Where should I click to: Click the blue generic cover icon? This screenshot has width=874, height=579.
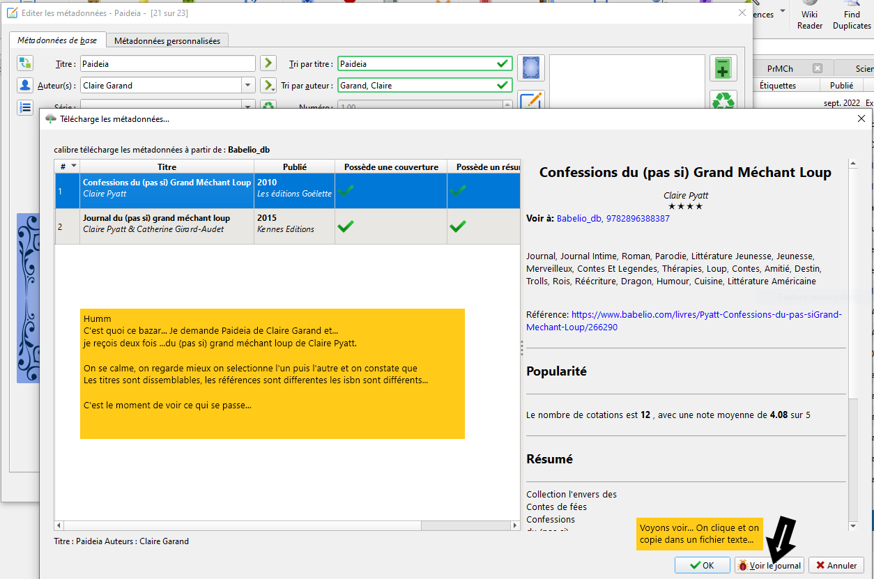coord(531,68)
